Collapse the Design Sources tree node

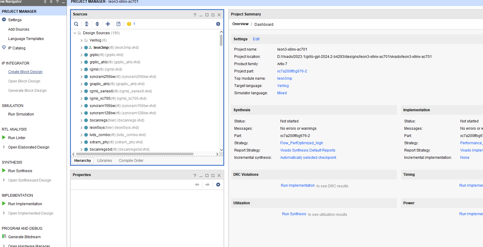tap(75, 33)
